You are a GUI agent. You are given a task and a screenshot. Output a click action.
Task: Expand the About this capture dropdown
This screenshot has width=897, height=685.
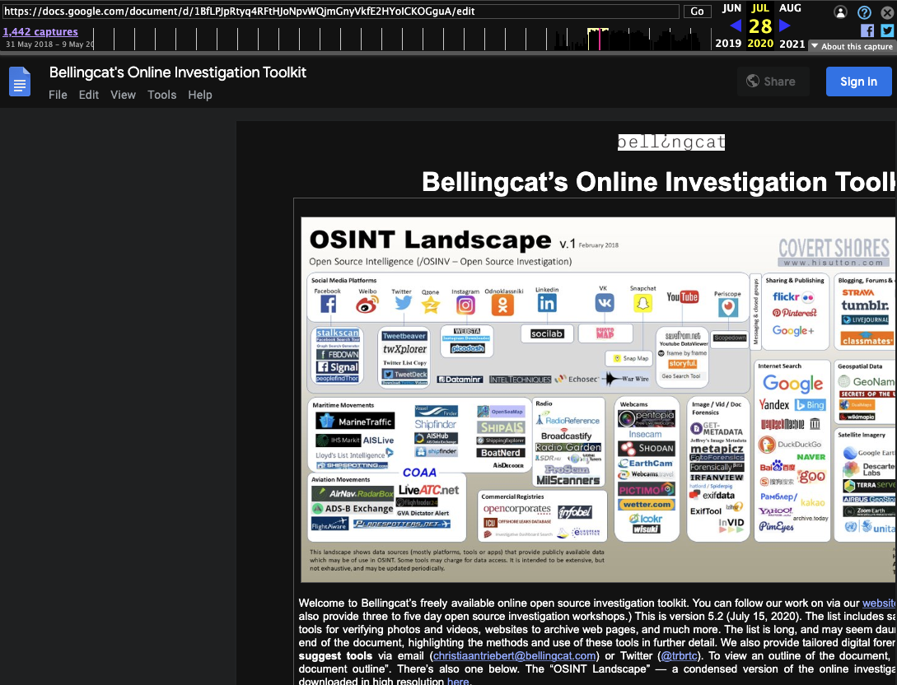pyautogui.click(x=852, y=46)
